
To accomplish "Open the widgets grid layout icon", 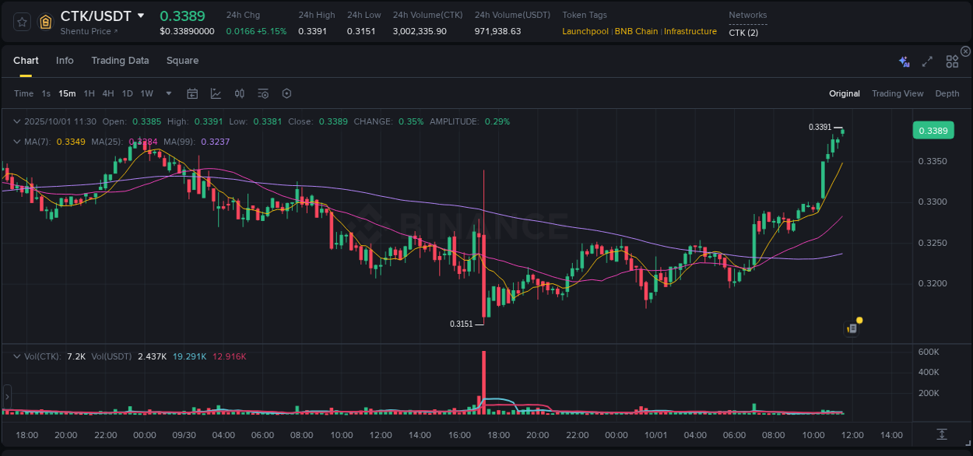I will [x=952, y=61].
